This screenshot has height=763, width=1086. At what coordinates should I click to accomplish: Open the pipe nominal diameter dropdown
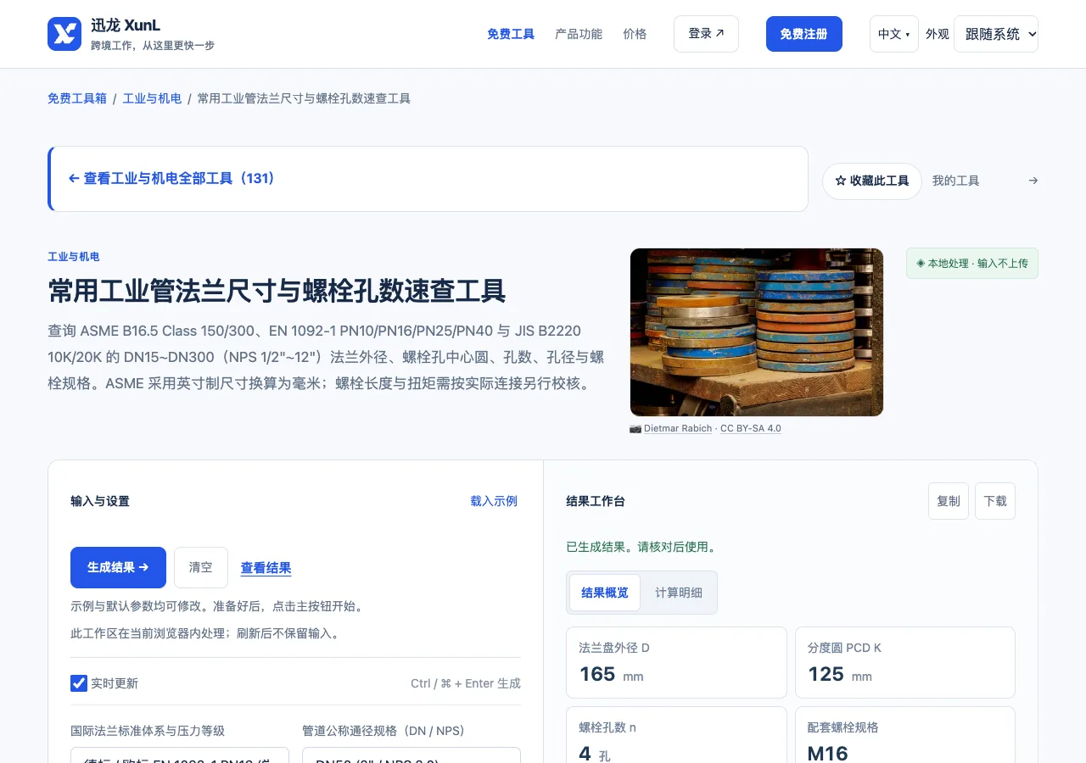pyautogui.click(x=411, y=755)
